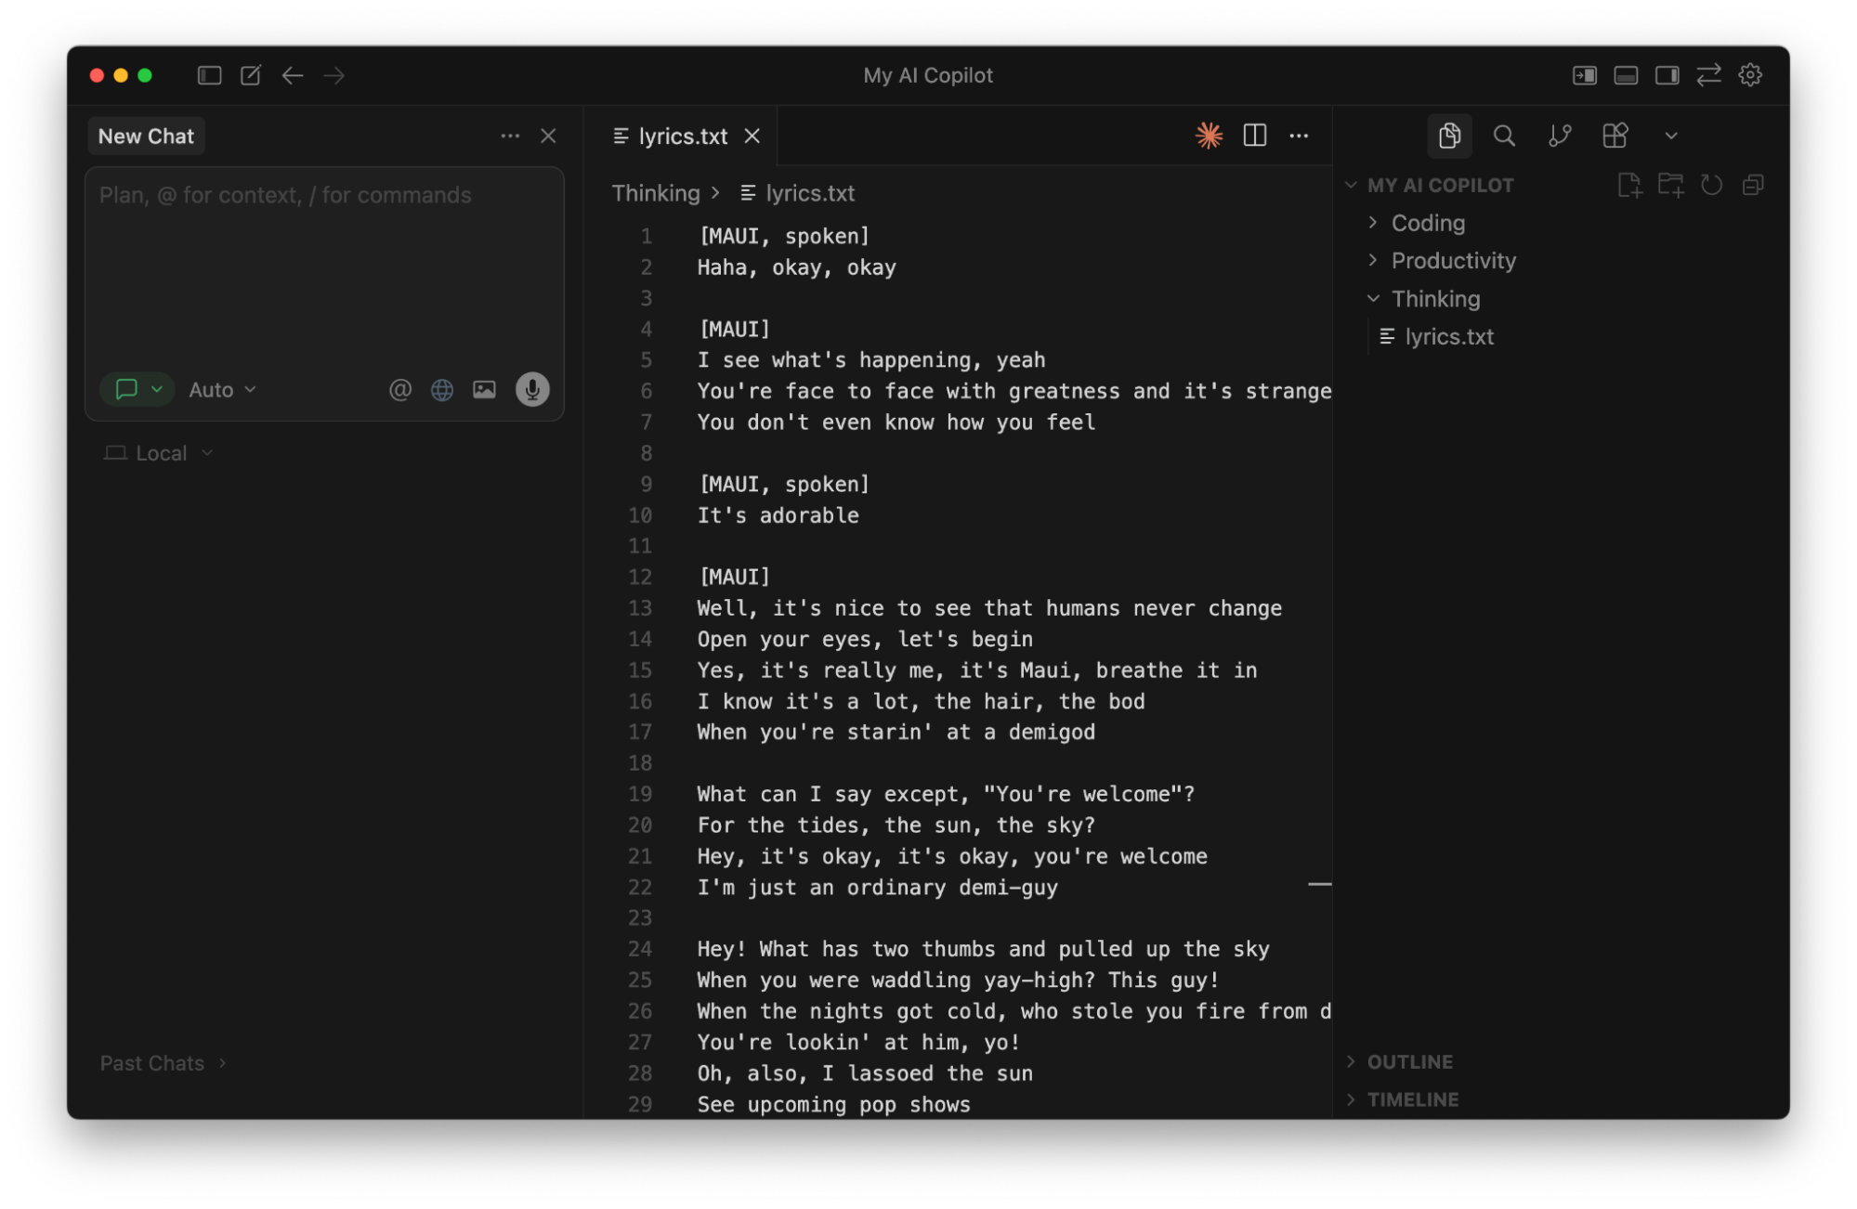The image size is (1857, 1209).
Task: Toggle the right sidebar layout icon
Action: [1667, 75]
